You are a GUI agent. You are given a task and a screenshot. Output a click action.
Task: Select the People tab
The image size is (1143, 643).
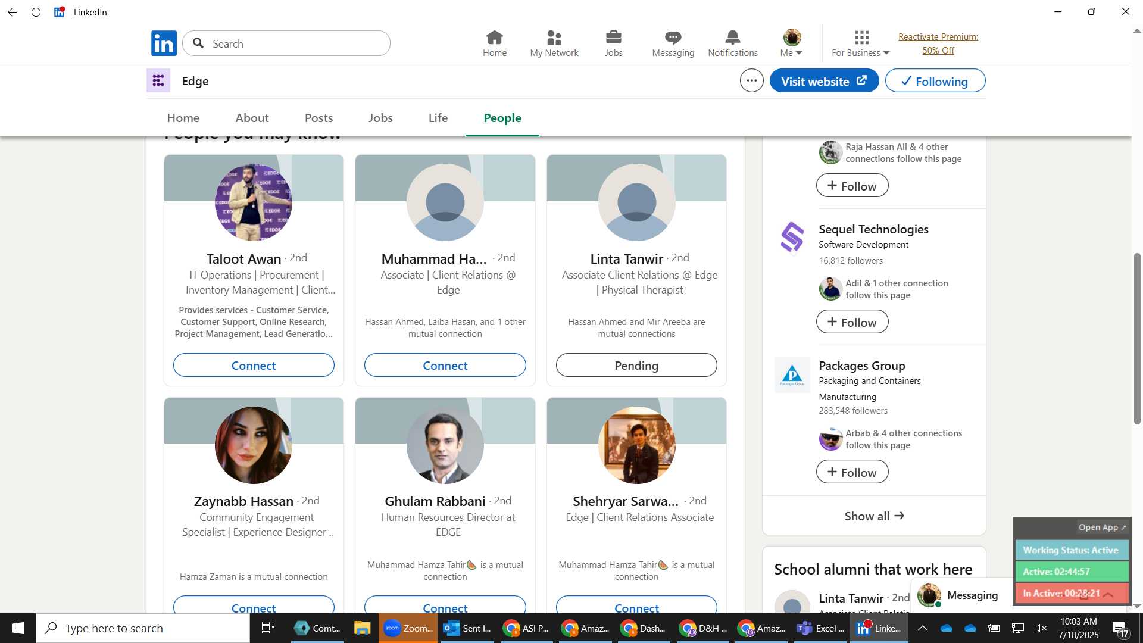pyautogui.click(x=502, y=118)
